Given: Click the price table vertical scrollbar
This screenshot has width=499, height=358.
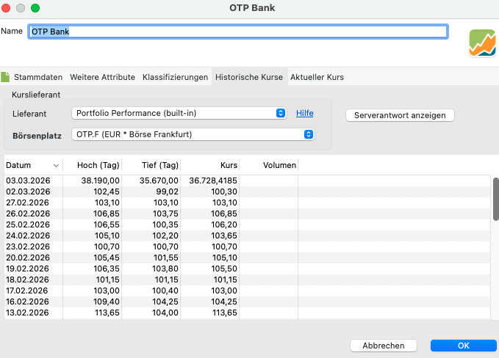Looking at the screenshot, I should click(495, 199).
